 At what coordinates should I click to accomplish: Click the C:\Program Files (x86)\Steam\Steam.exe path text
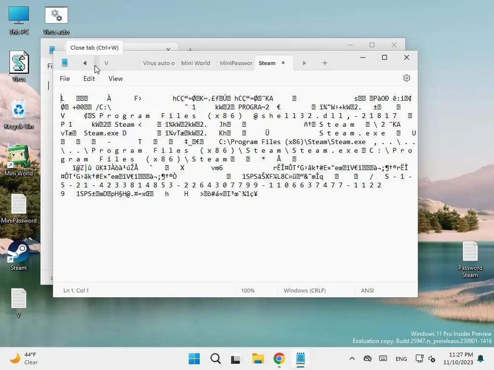[292, 142]
